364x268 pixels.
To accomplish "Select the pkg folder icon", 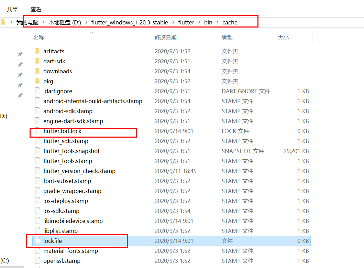I will point(37,81).
